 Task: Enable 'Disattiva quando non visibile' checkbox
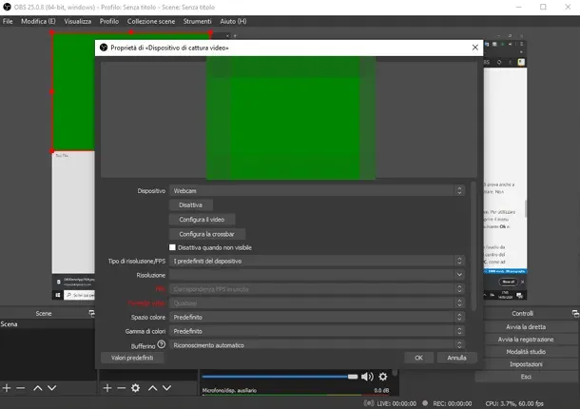click(172, 246)
